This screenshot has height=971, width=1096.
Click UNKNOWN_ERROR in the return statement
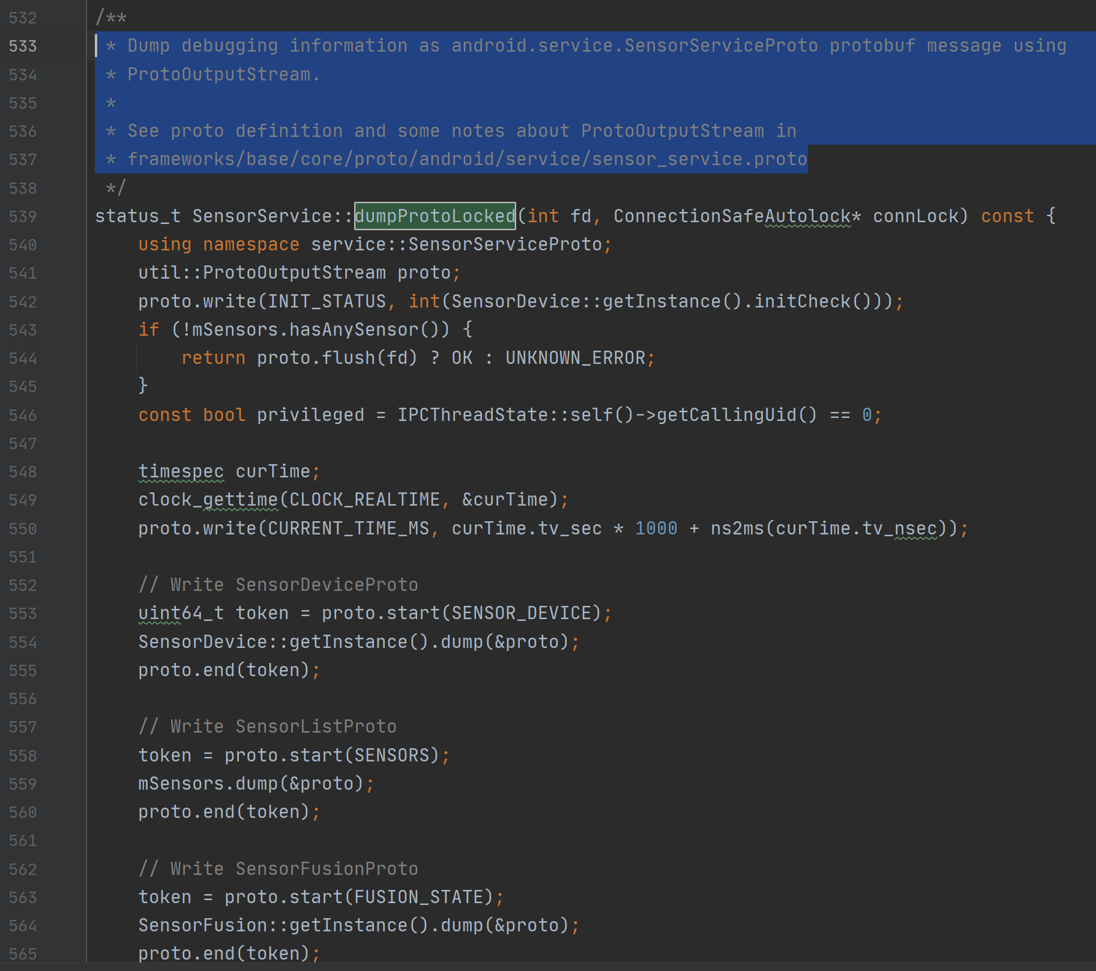[575, 358]
